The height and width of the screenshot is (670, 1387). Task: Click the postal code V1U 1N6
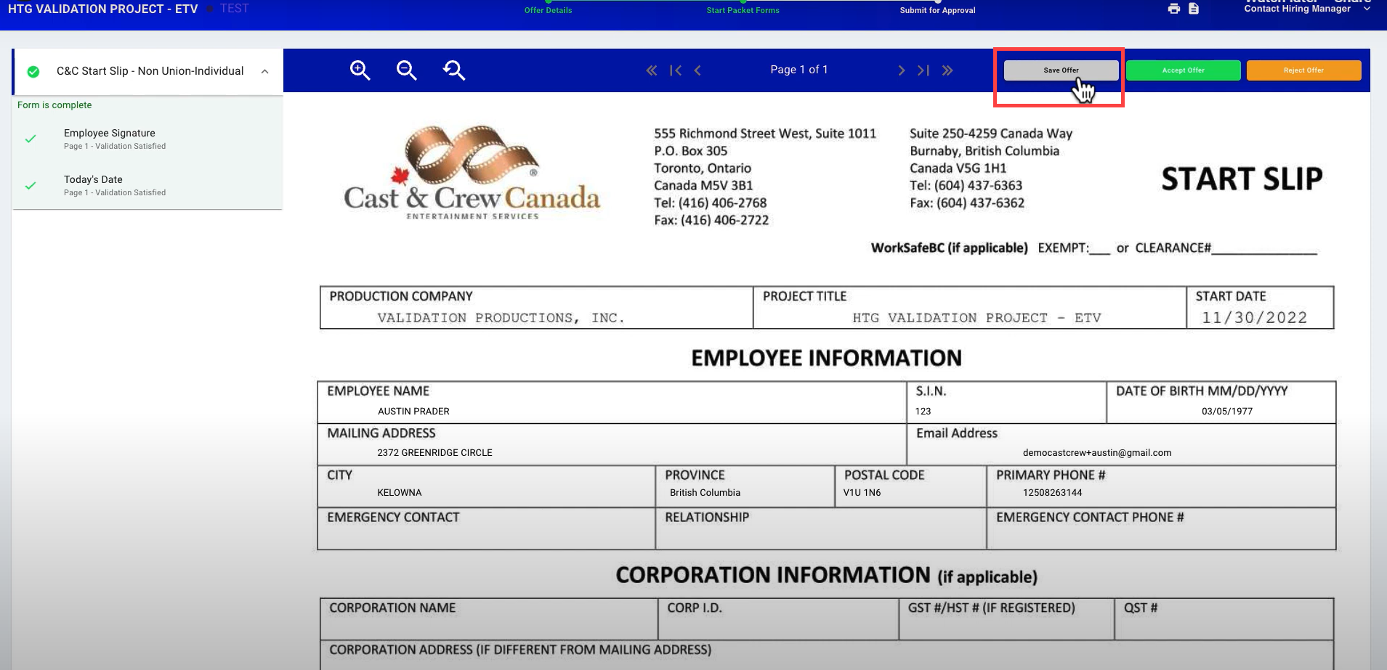(x=862, y=493)
